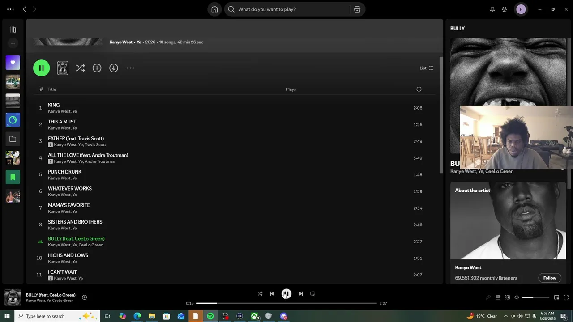Open Kanye West About the artist card

coord(508,233)
